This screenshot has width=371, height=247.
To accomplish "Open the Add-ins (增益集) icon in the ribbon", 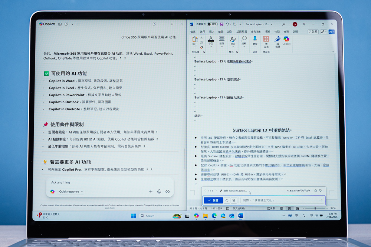I will tap(266, 39).
